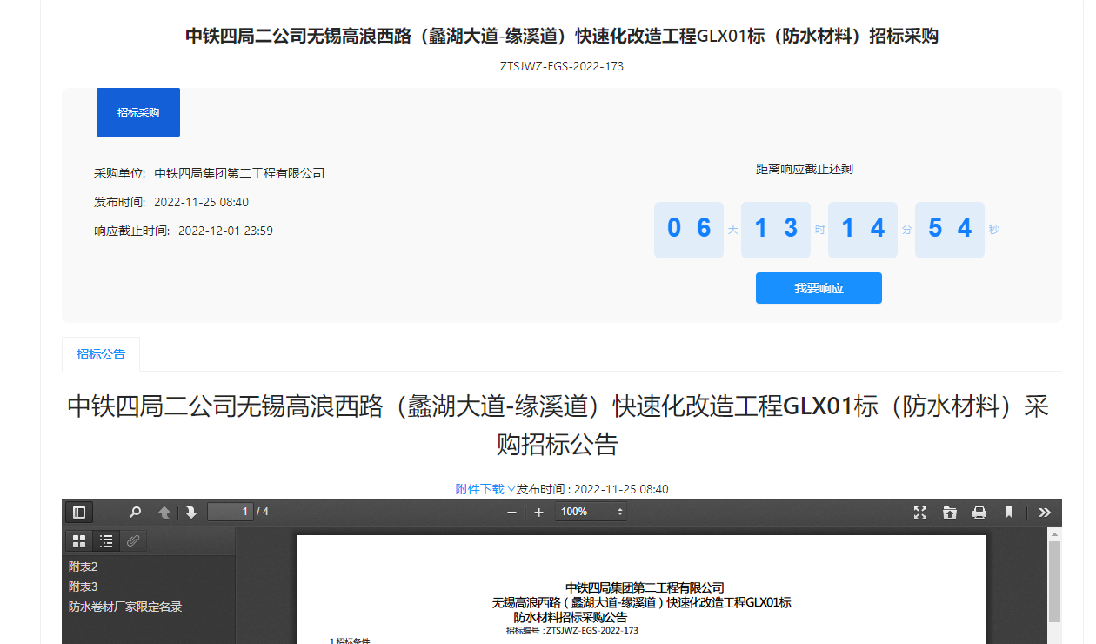Switch to the 招标公告 tab
The image size is (1096, 644).
click(x=101, y=354)
